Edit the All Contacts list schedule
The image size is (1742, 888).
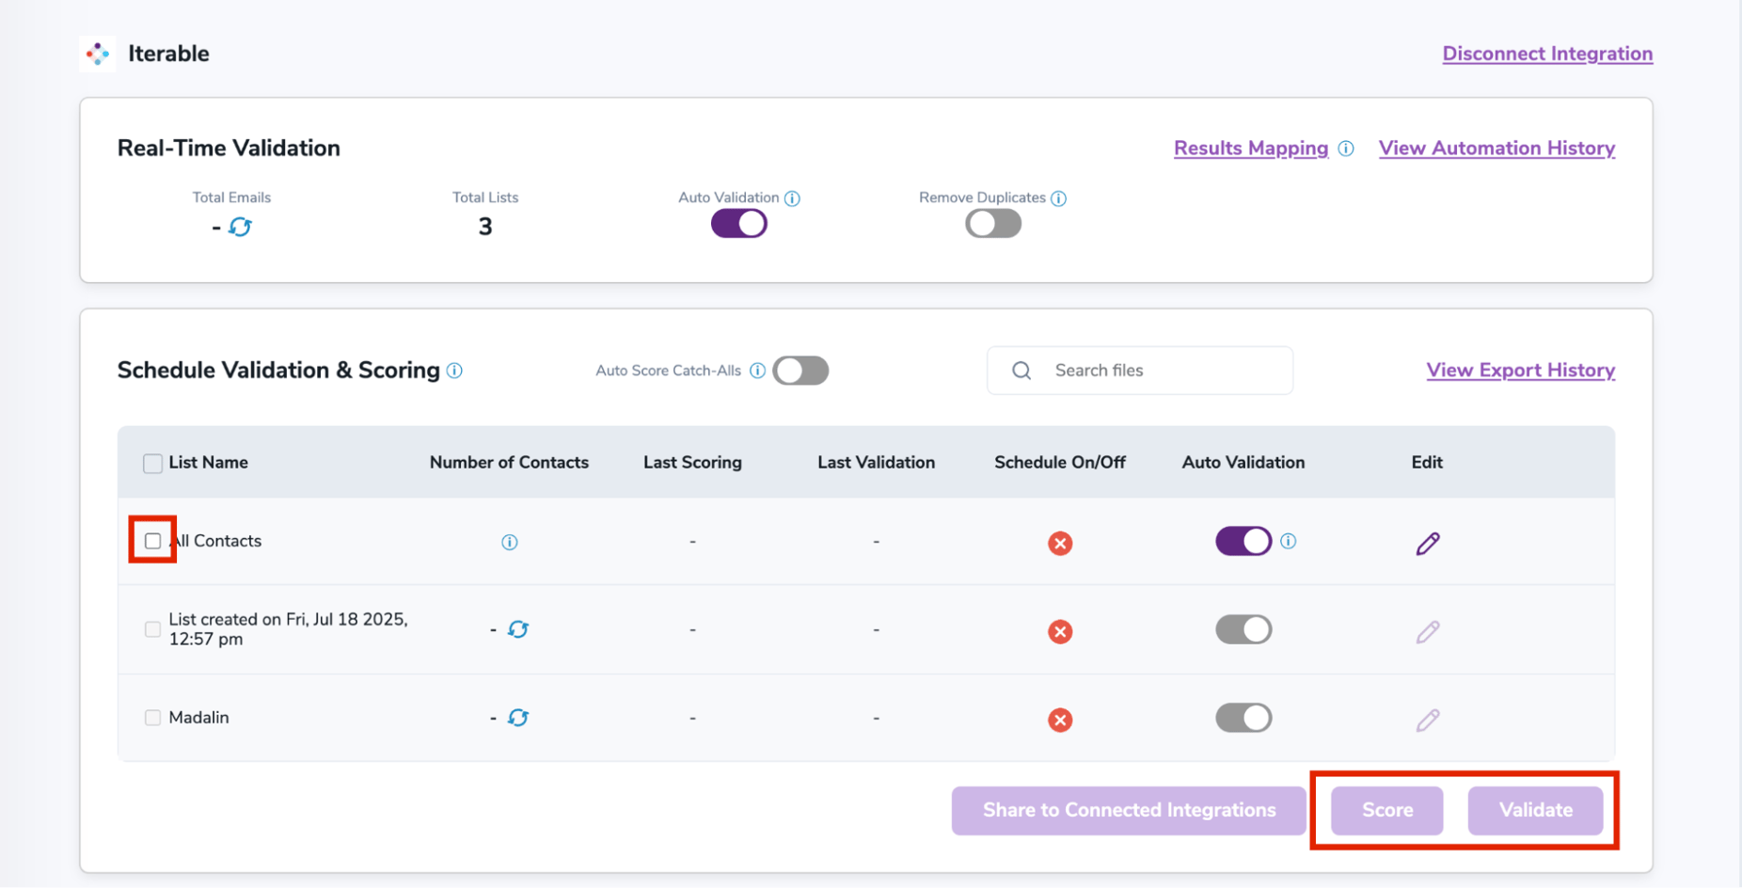tap(1428, 543)
